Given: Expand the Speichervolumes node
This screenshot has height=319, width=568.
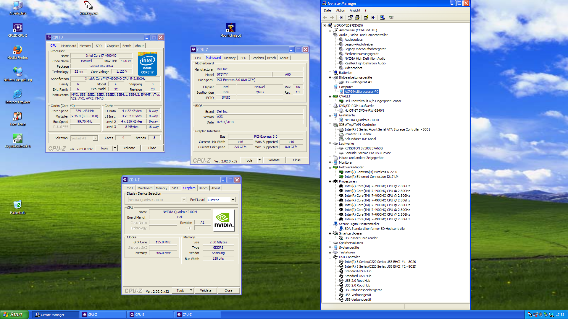Looking at the screenshot, I should point(330,243).
